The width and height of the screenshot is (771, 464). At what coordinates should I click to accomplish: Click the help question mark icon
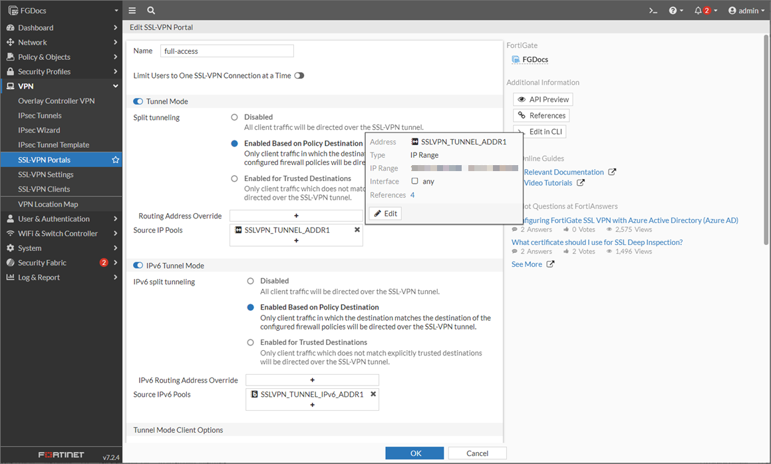674,11
